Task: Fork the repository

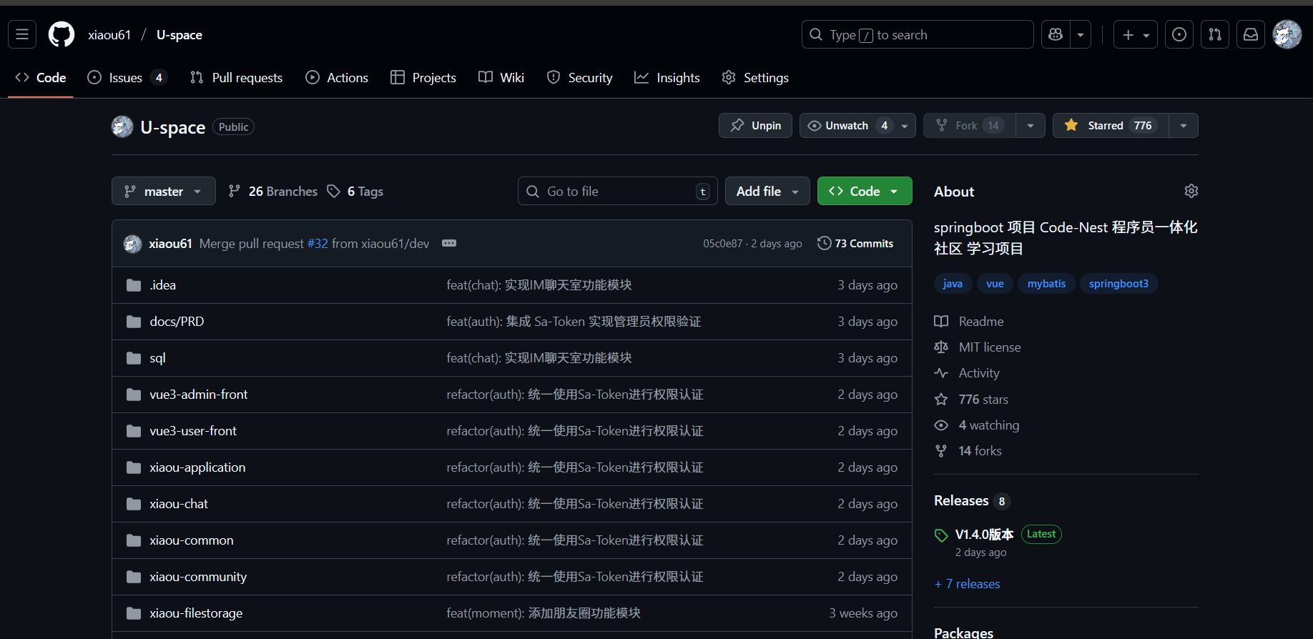Action: click(x=970, y=125)
